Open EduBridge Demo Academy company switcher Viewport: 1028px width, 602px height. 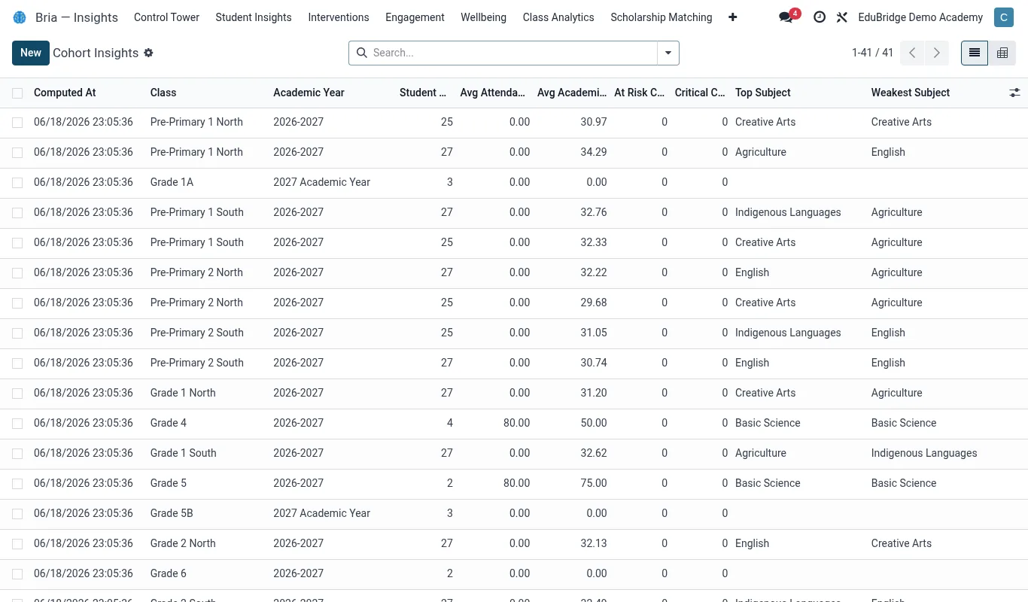[x=920, y=17]
